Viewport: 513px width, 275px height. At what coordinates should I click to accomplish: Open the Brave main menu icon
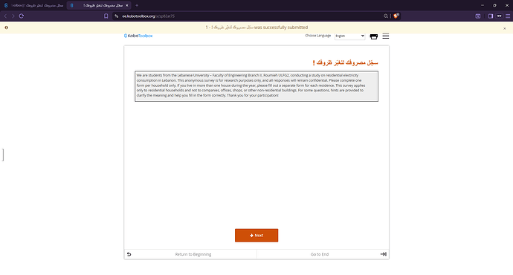[508, 16]
